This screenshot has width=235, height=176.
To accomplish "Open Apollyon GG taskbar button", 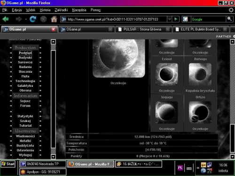I will click(x=43, y=172).
